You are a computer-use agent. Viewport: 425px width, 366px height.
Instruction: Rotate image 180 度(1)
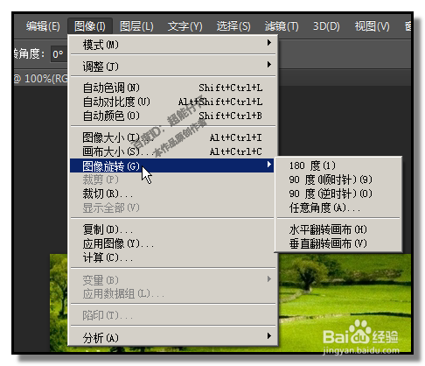(x=338, y=165)
